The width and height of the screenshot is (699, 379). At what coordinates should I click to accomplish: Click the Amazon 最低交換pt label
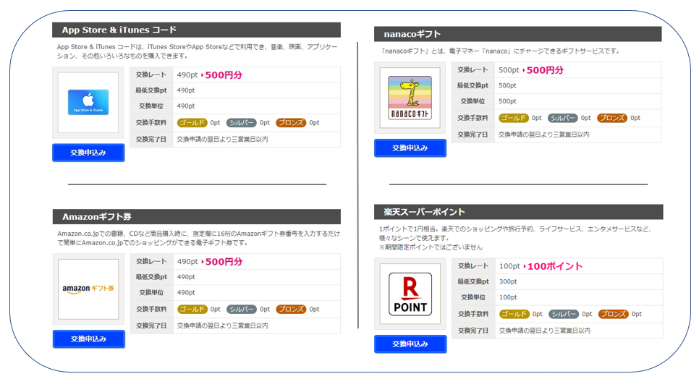[x=151, y=277]
